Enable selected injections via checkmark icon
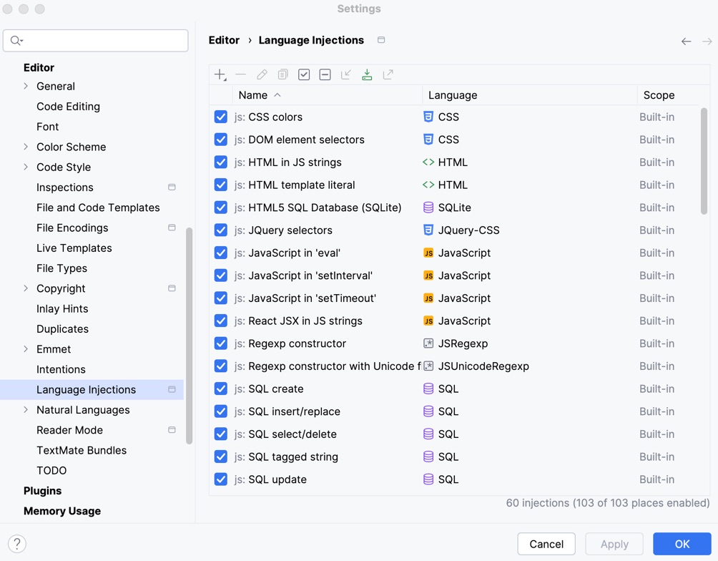The width and height of the screenshot is (718, 561). coord(304,74)
